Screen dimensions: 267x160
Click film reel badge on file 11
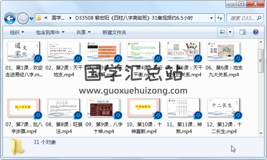pyautogui.click(x=198, y=115)
